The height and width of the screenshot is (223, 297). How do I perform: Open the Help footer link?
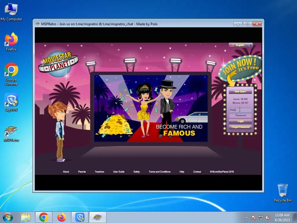click(182, 172)
